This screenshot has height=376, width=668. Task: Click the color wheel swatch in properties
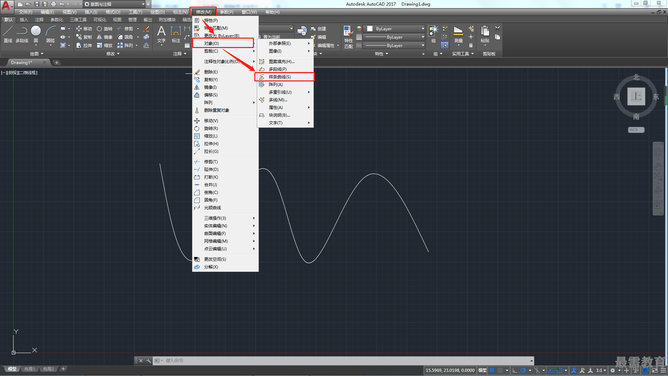359,29
